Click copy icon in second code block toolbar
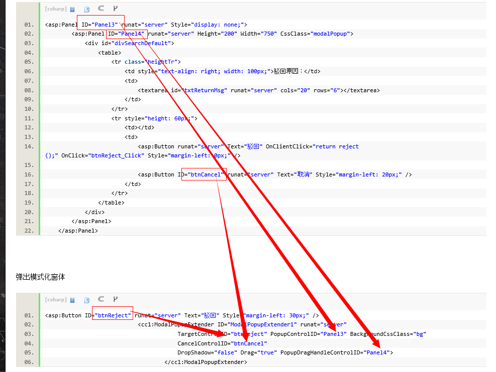Screen dimensions: 496x372 click(87, 300)
